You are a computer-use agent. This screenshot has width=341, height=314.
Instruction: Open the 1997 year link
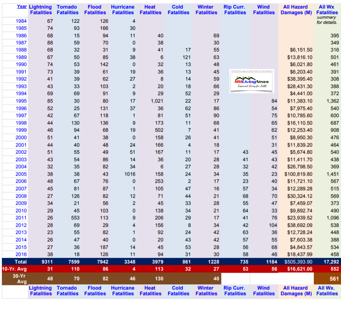[x=21, y=116]
